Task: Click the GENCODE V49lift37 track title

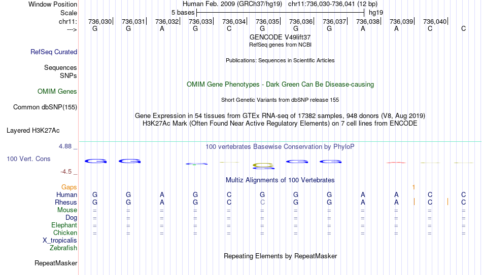Action: tap(280, 37)
